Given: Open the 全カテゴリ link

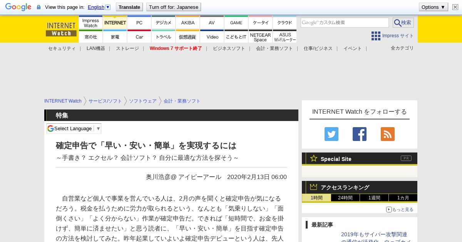Looking at the screenshot, I should 402,48.
